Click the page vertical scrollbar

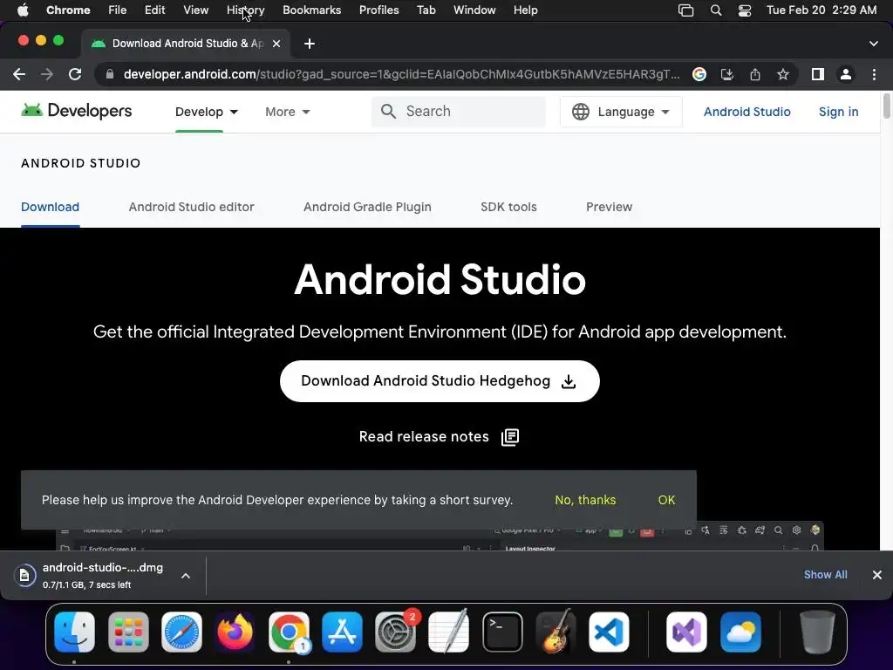coord(886,106)
